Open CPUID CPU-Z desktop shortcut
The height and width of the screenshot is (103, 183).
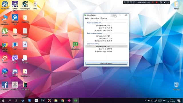coord(15,6)
